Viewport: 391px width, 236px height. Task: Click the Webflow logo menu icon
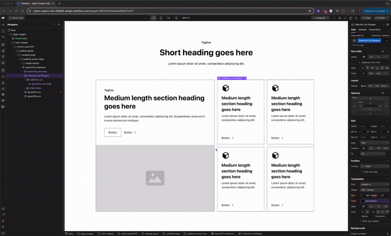3,18
